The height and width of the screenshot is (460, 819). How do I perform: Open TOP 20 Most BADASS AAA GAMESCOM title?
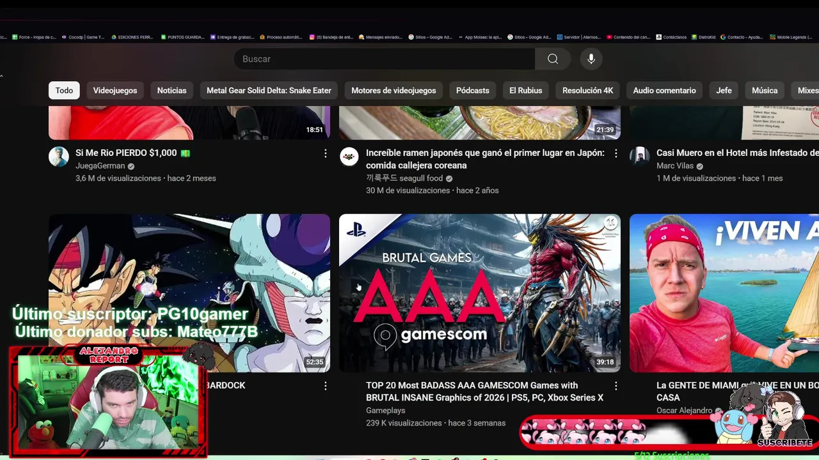484,392
